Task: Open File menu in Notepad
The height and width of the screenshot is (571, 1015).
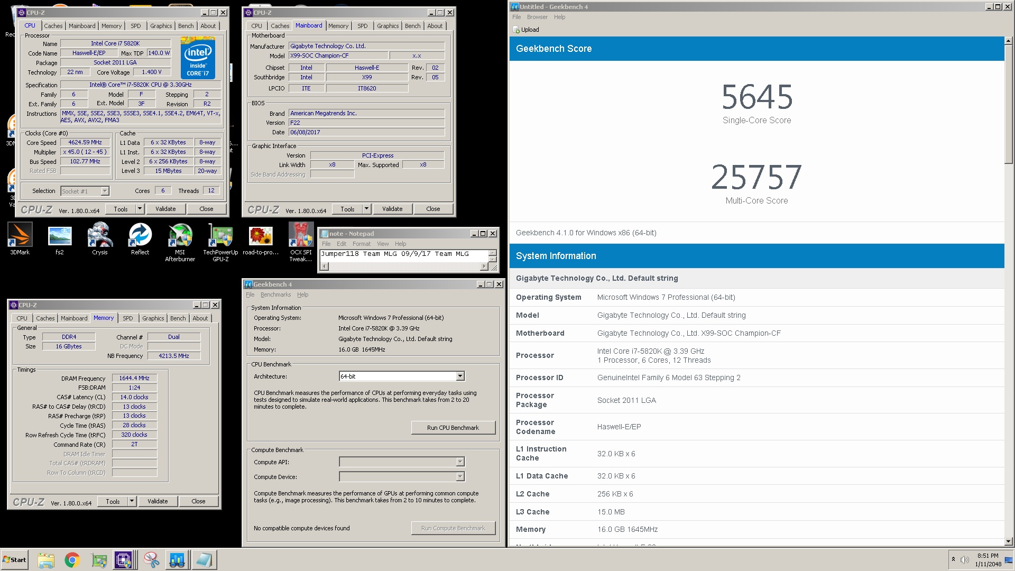Action: [326, 244]
